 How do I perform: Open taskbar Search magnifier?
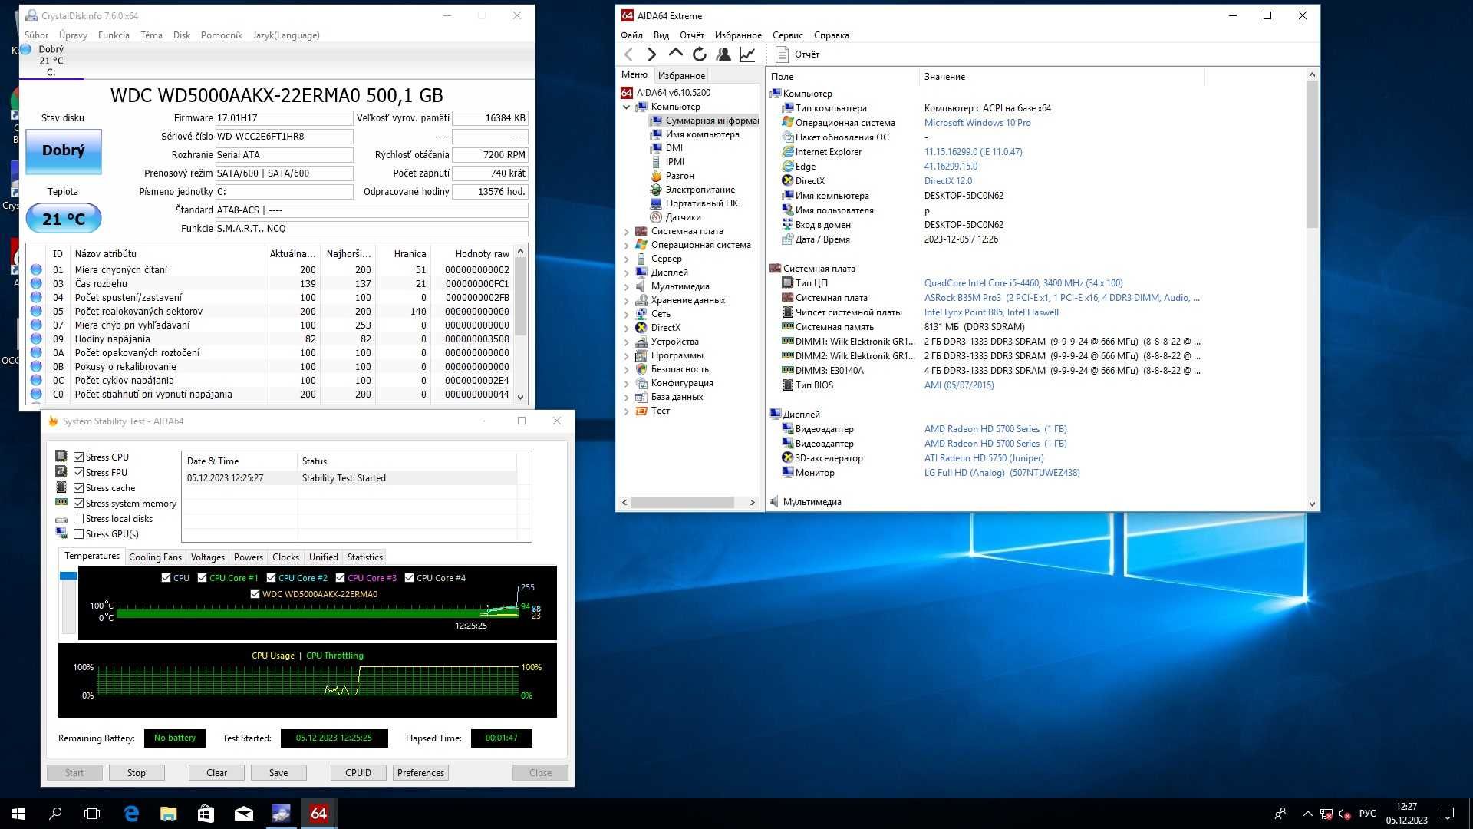[55, 814]
